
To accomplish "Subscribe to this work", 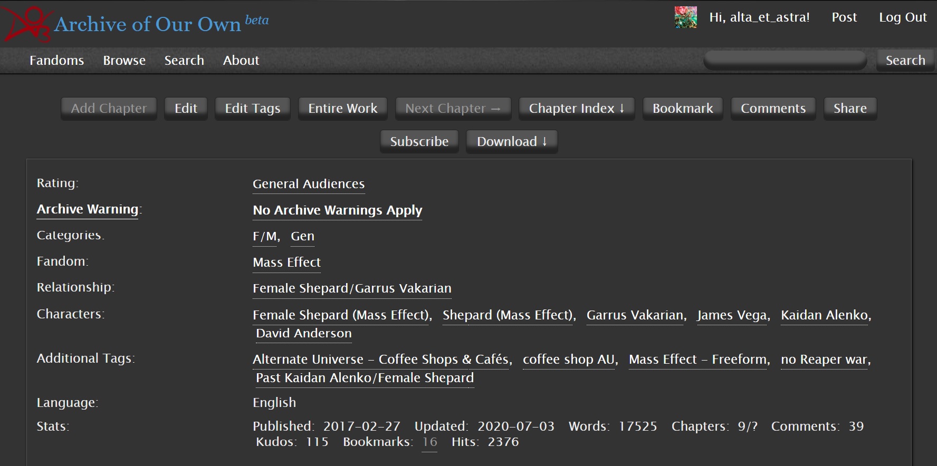I will (419, 142).
